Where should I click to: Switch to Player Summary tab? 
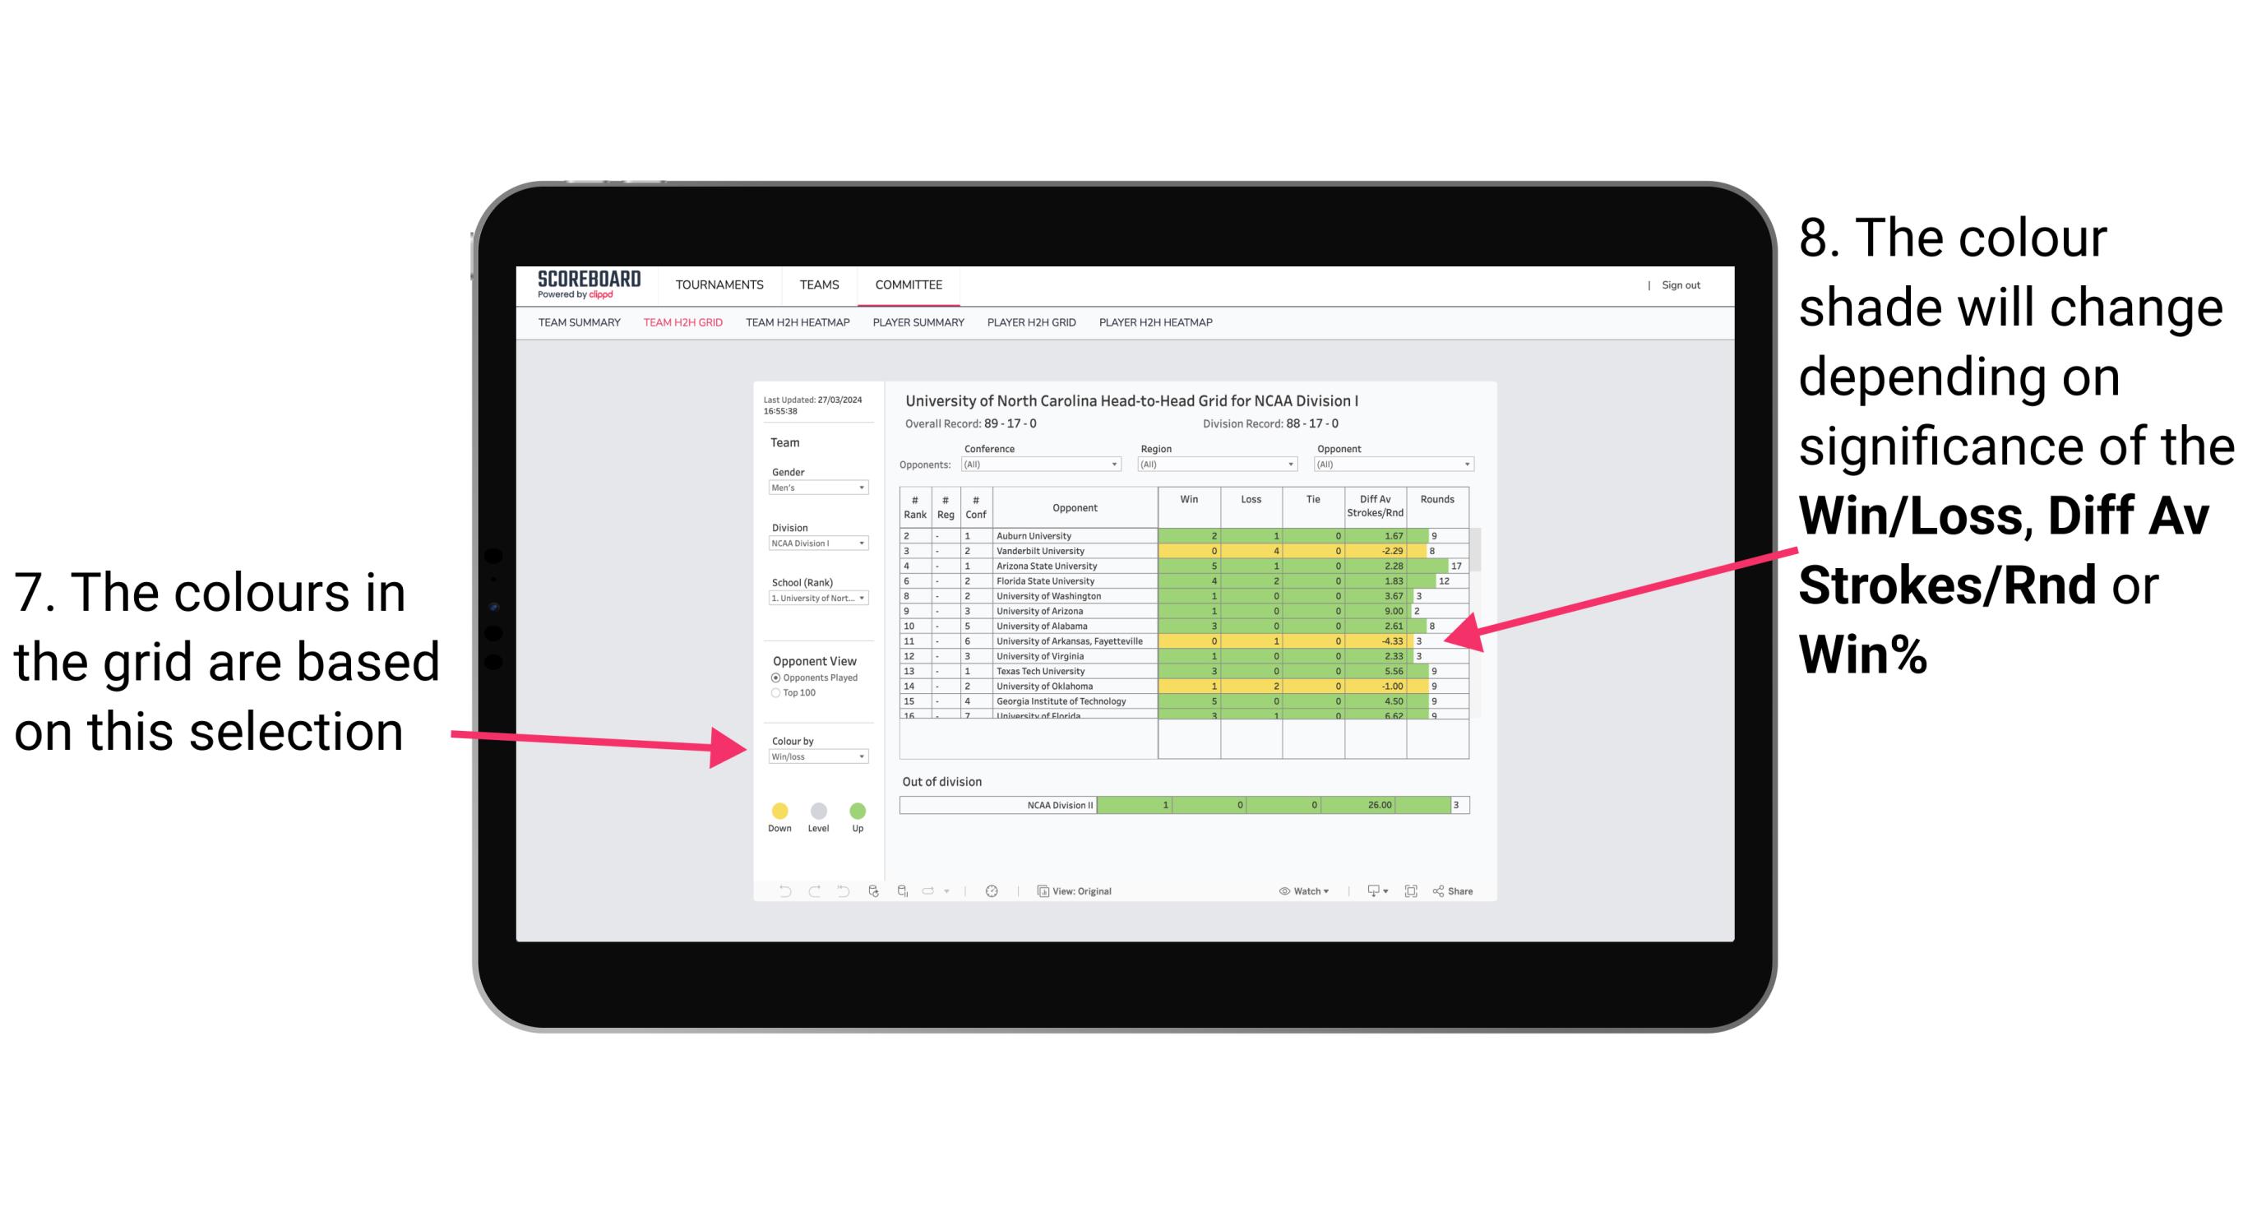(917, 330)
